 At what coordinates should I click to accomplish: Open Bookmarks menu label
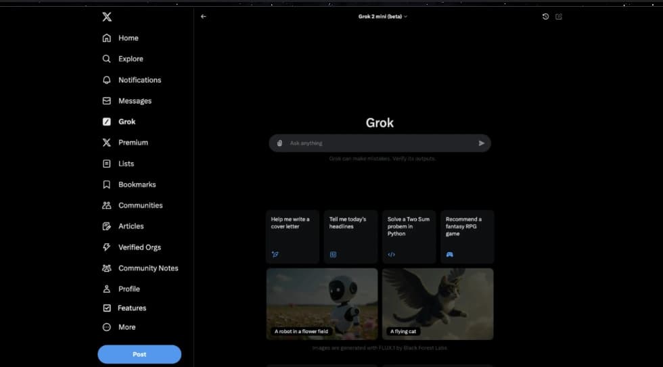(137, 185)
